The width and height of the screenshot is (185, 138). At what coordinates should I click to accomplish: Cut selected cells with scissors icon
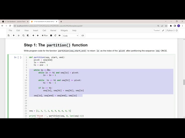(19, 35)
